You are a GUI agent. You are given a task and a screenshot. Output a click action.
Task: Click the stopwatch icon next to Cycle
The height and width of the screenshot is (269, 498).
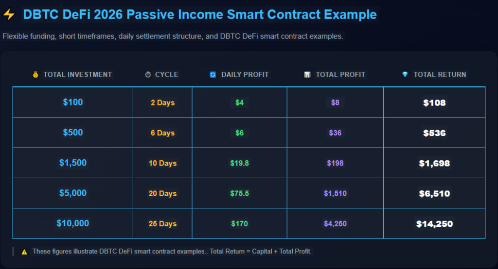(x=148, y=75)
